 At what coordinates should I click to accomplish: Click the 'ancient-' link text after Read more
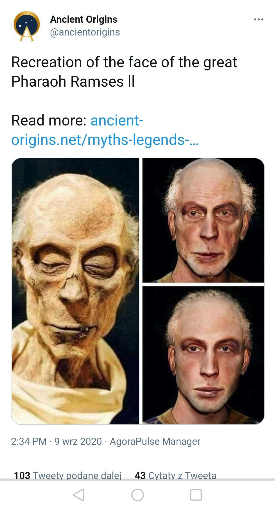click(x=117, y=120)
